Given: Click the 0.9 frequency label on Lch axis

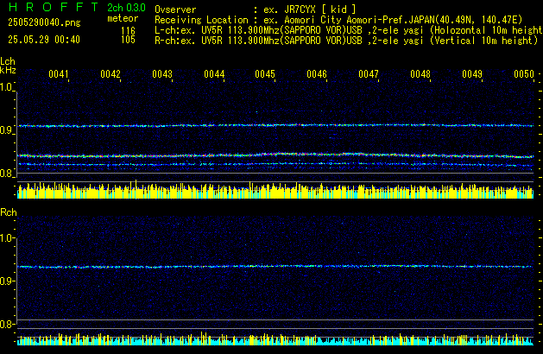Looking at the screenshot, I should [x=7, y=130].
